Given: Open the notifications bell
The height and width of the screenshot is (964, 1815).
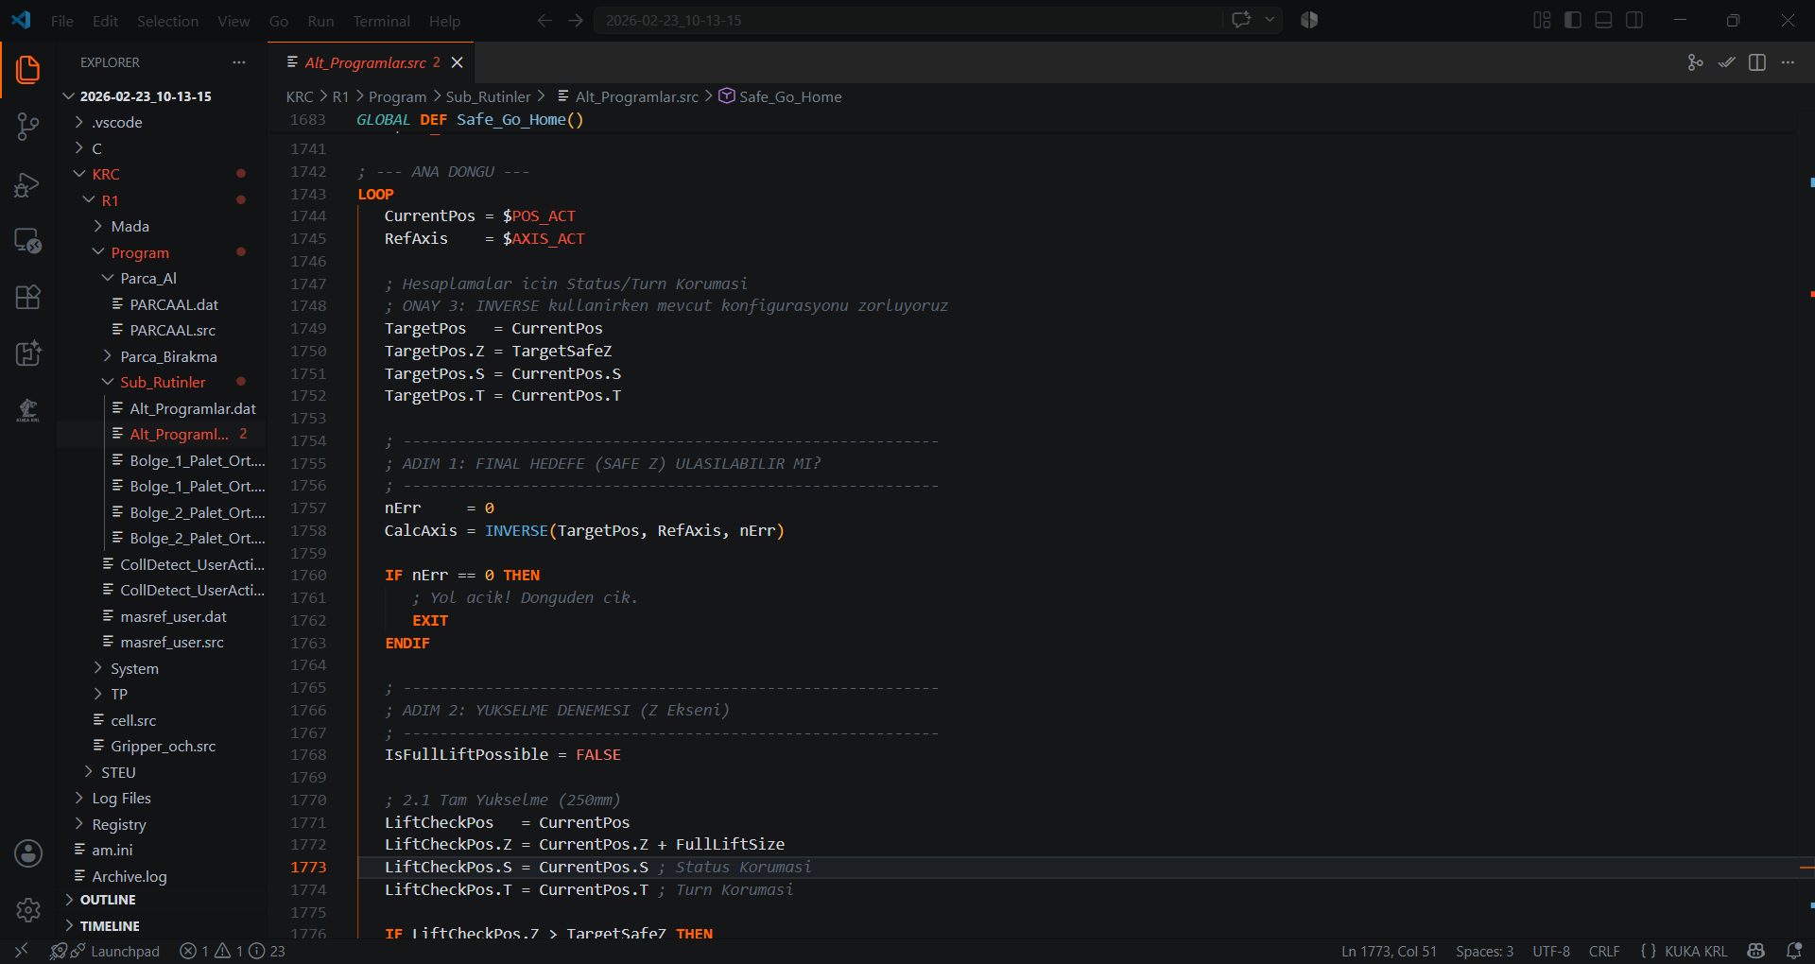Looking at the screenshot, I should 1793,951.
